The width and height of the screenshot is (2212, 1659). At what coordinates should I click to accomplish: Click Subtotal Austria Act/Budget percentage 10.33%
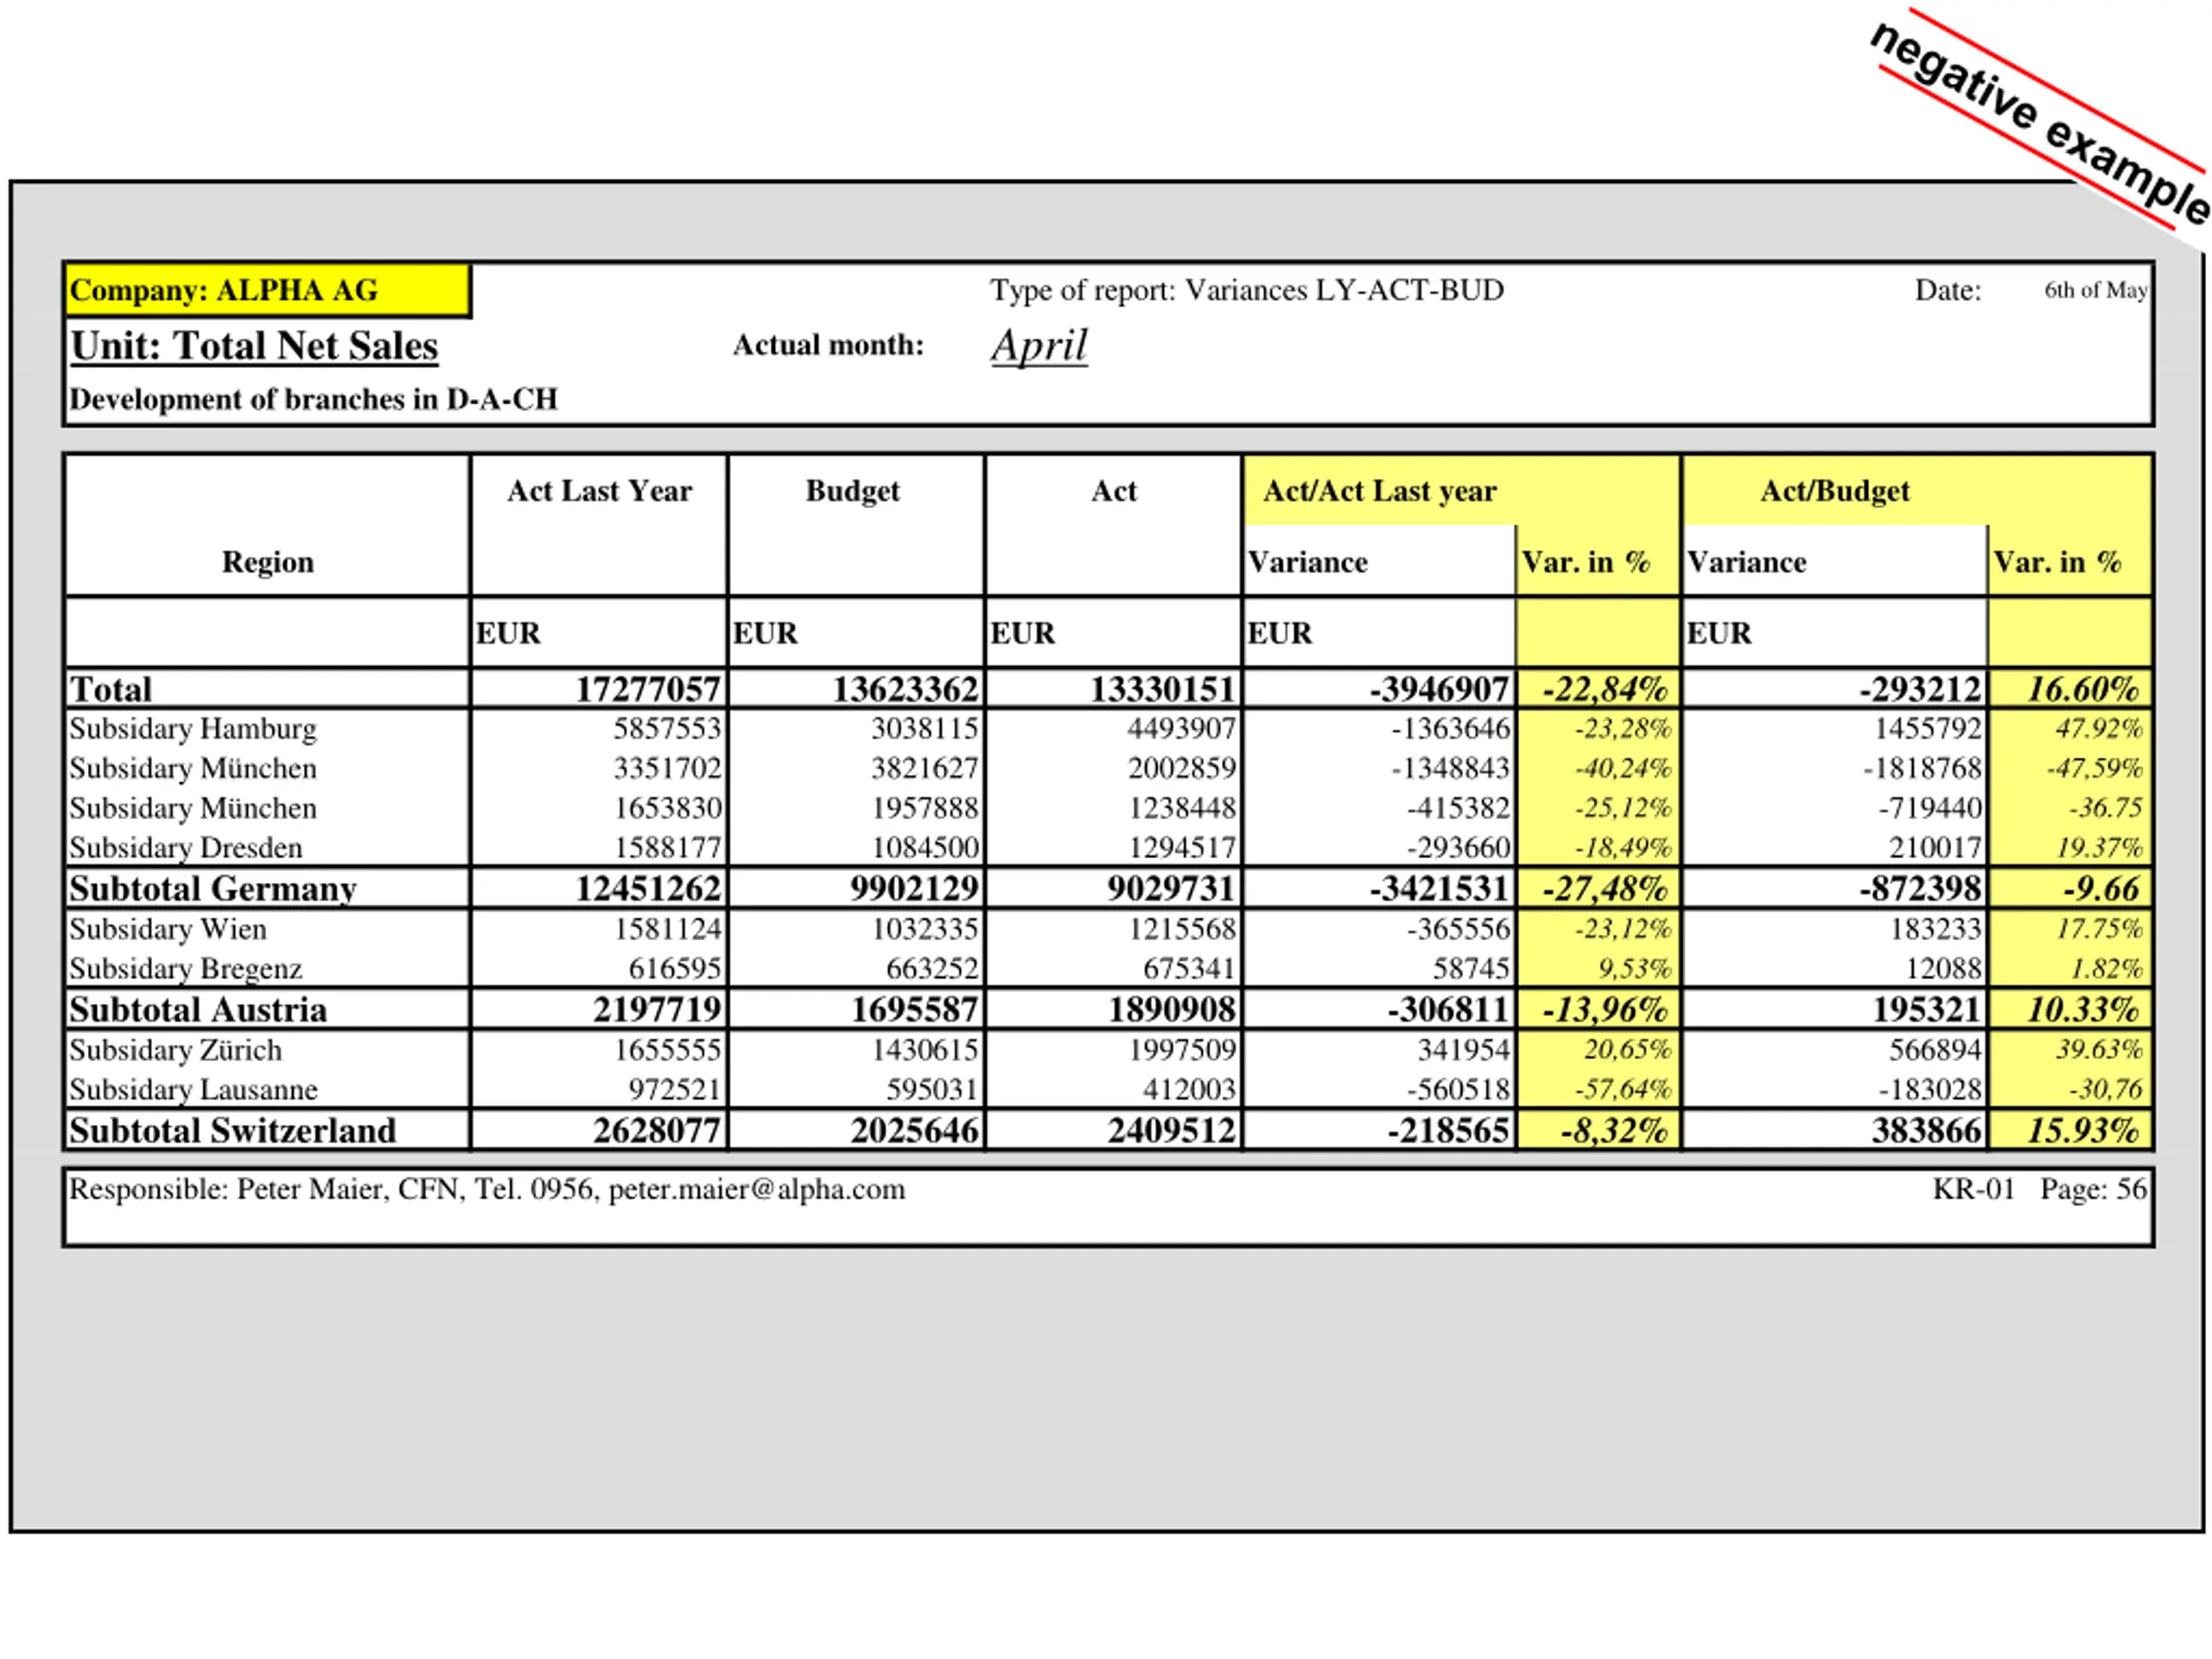click(x=2083, y=1010)
